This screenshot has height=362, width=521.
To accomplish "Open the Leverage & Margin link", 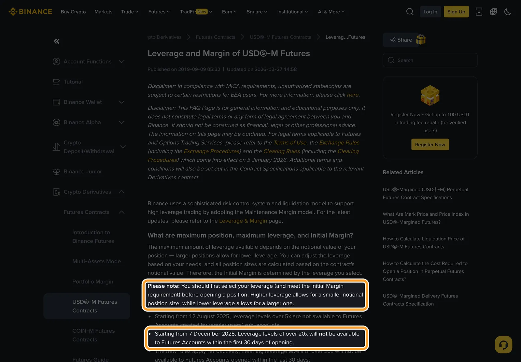I will pyautogui.click(x=243, y=221).
